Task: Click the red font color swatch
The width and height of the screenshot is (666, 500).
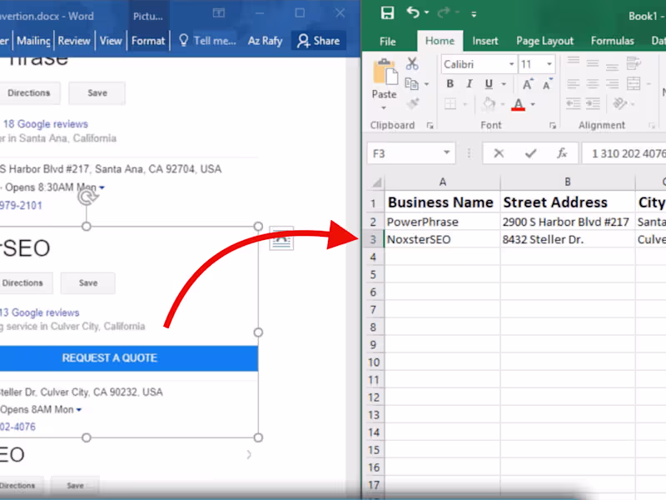Action: pyautogui.click(x=519, y=105)
